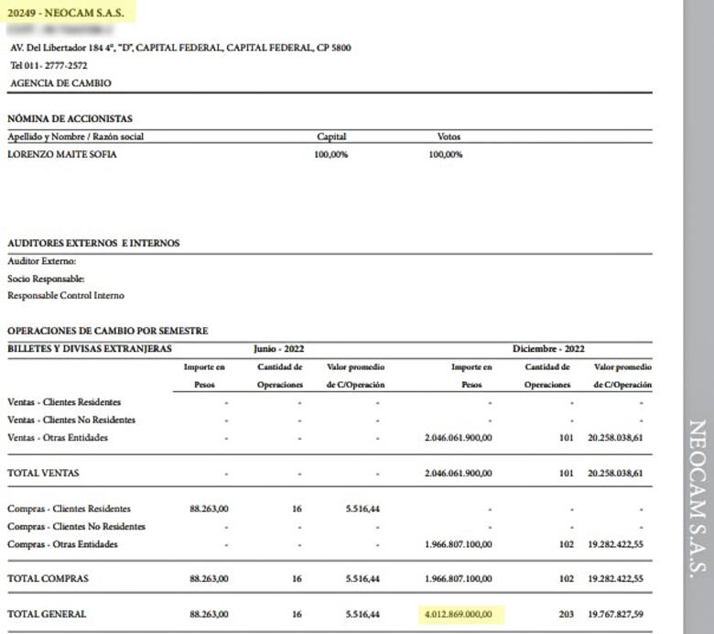The height and width of the screenshot is (634, 714).
Task: Click the "AV. Del Libertador 184" address line
Action: [x=179, y=48]
